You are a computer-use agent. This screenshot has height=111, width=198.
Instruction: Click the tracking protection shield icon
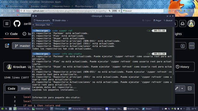[x=21, y=11]
